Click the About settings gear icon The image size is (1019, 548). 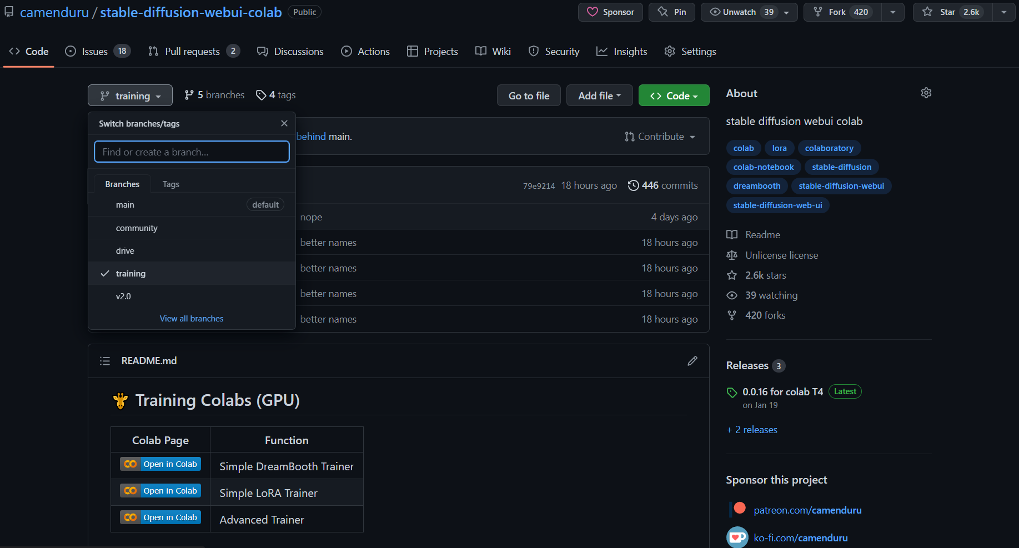point(926,93)
